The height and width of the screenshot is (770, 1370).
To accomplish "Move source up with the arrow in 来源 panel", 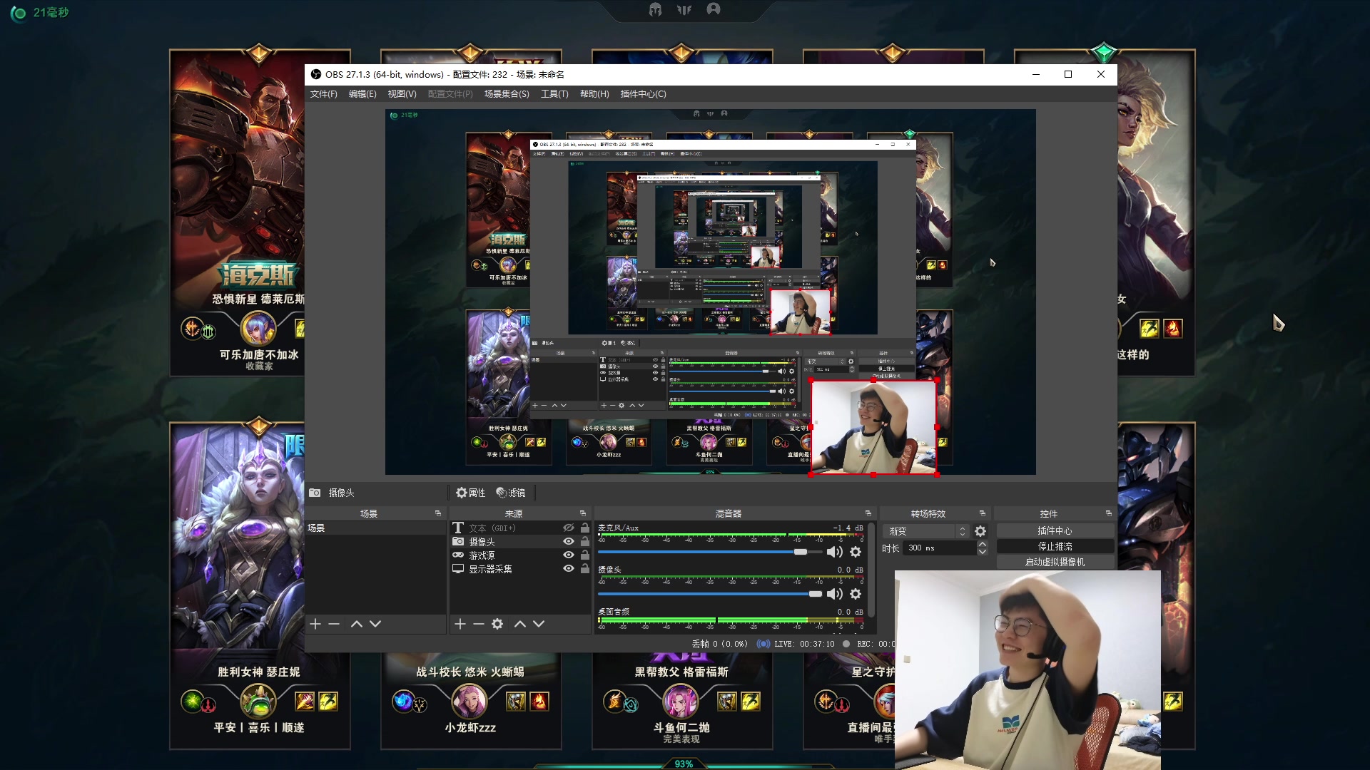I will [x=520, y=624].
